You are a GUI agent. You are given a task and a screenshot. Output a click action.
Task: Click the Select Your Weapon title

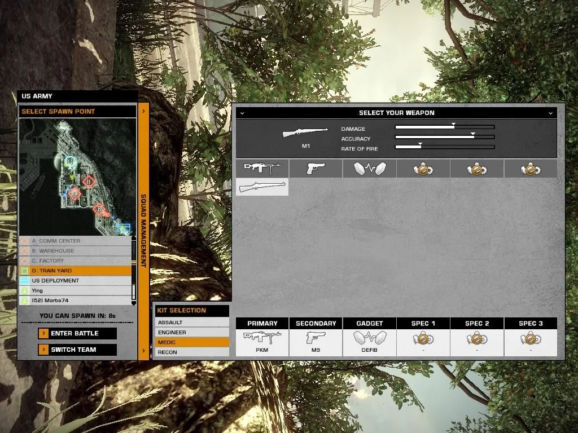click(x=397, y=113)
